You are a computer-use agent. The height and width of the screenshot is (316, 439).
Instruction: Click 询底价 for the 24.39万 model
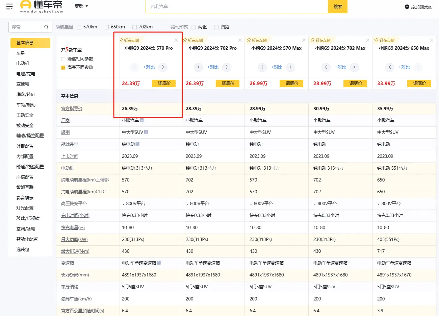point(164,83)
